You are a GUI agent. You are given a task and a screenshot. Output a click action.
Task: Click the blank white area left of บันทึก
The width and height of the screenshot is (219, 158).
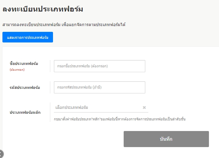coord(76,139)
